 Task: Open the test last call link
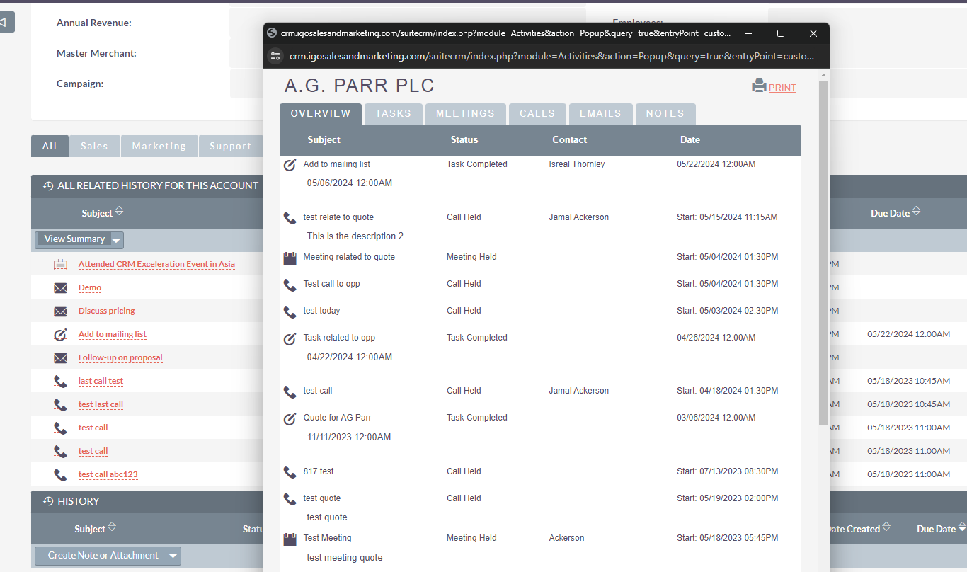tap(101, 404)
